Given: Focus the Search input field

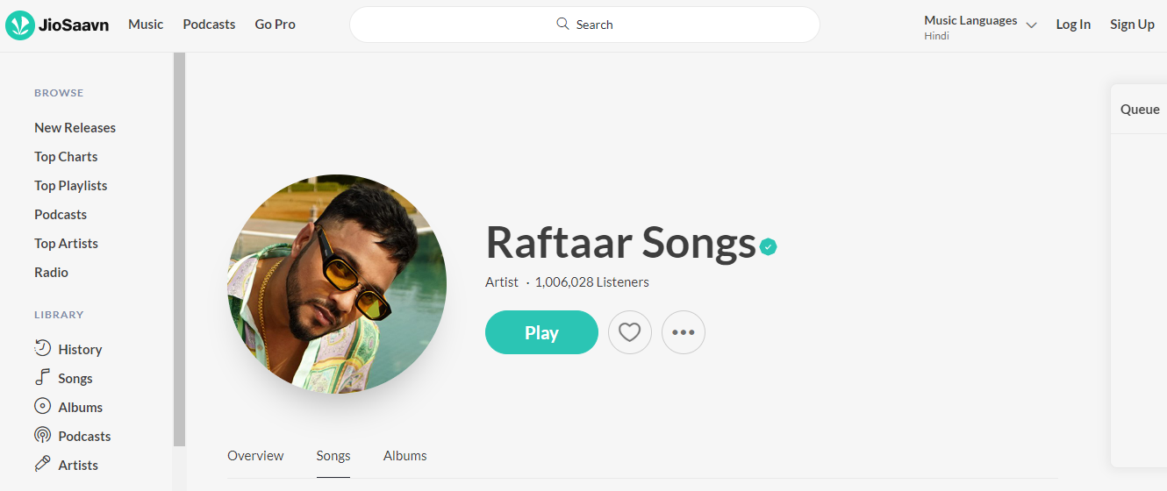Looking at the screenshot, I should point(584,25).
